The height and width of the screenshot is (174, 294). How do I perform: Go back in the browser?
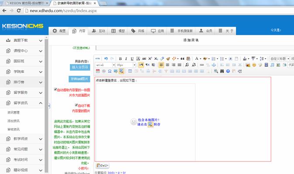(4, 11)
